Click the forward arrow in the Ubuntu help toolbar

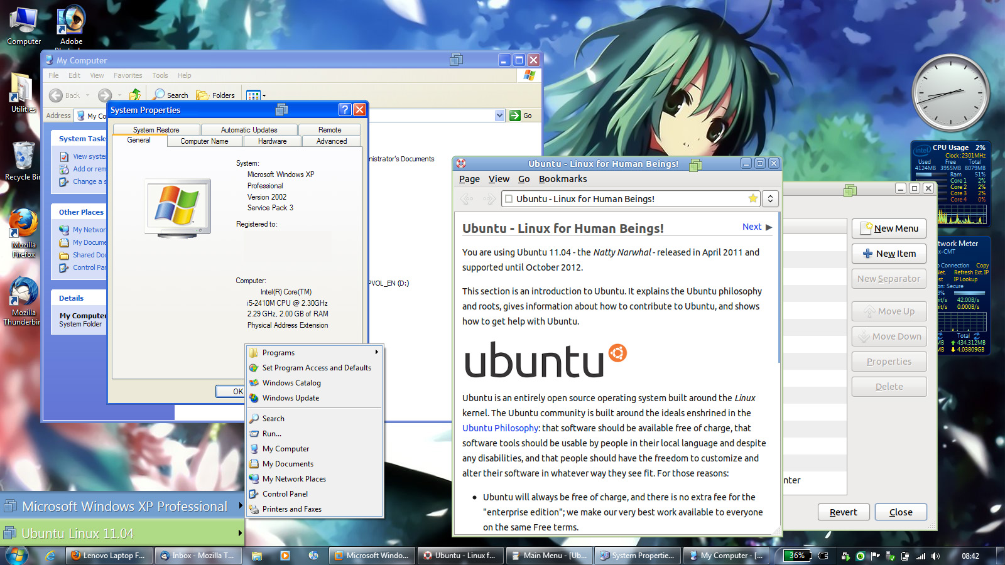coord(489,199)
